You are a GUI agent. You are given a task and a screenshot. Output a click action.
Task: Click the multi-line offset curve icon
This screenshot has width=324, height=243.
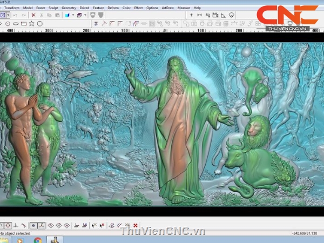[136, 24]
